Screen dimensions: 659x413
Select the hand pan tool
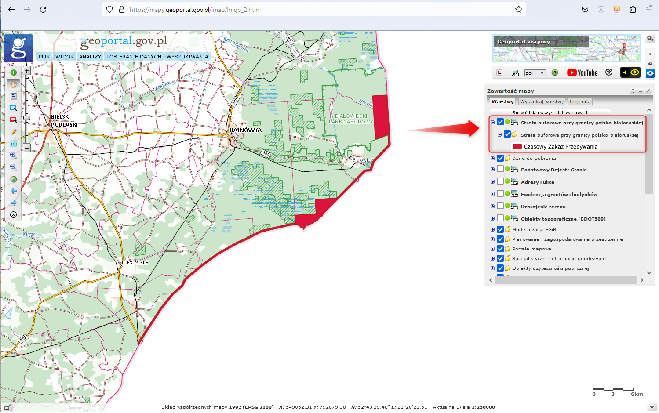[x=14, y=84]
